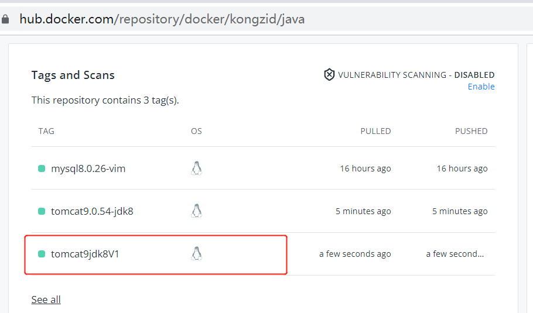Click the green status dot beside mysql8.0.26-vim
The width and height of the screenshot is (533, 313).
42,168
